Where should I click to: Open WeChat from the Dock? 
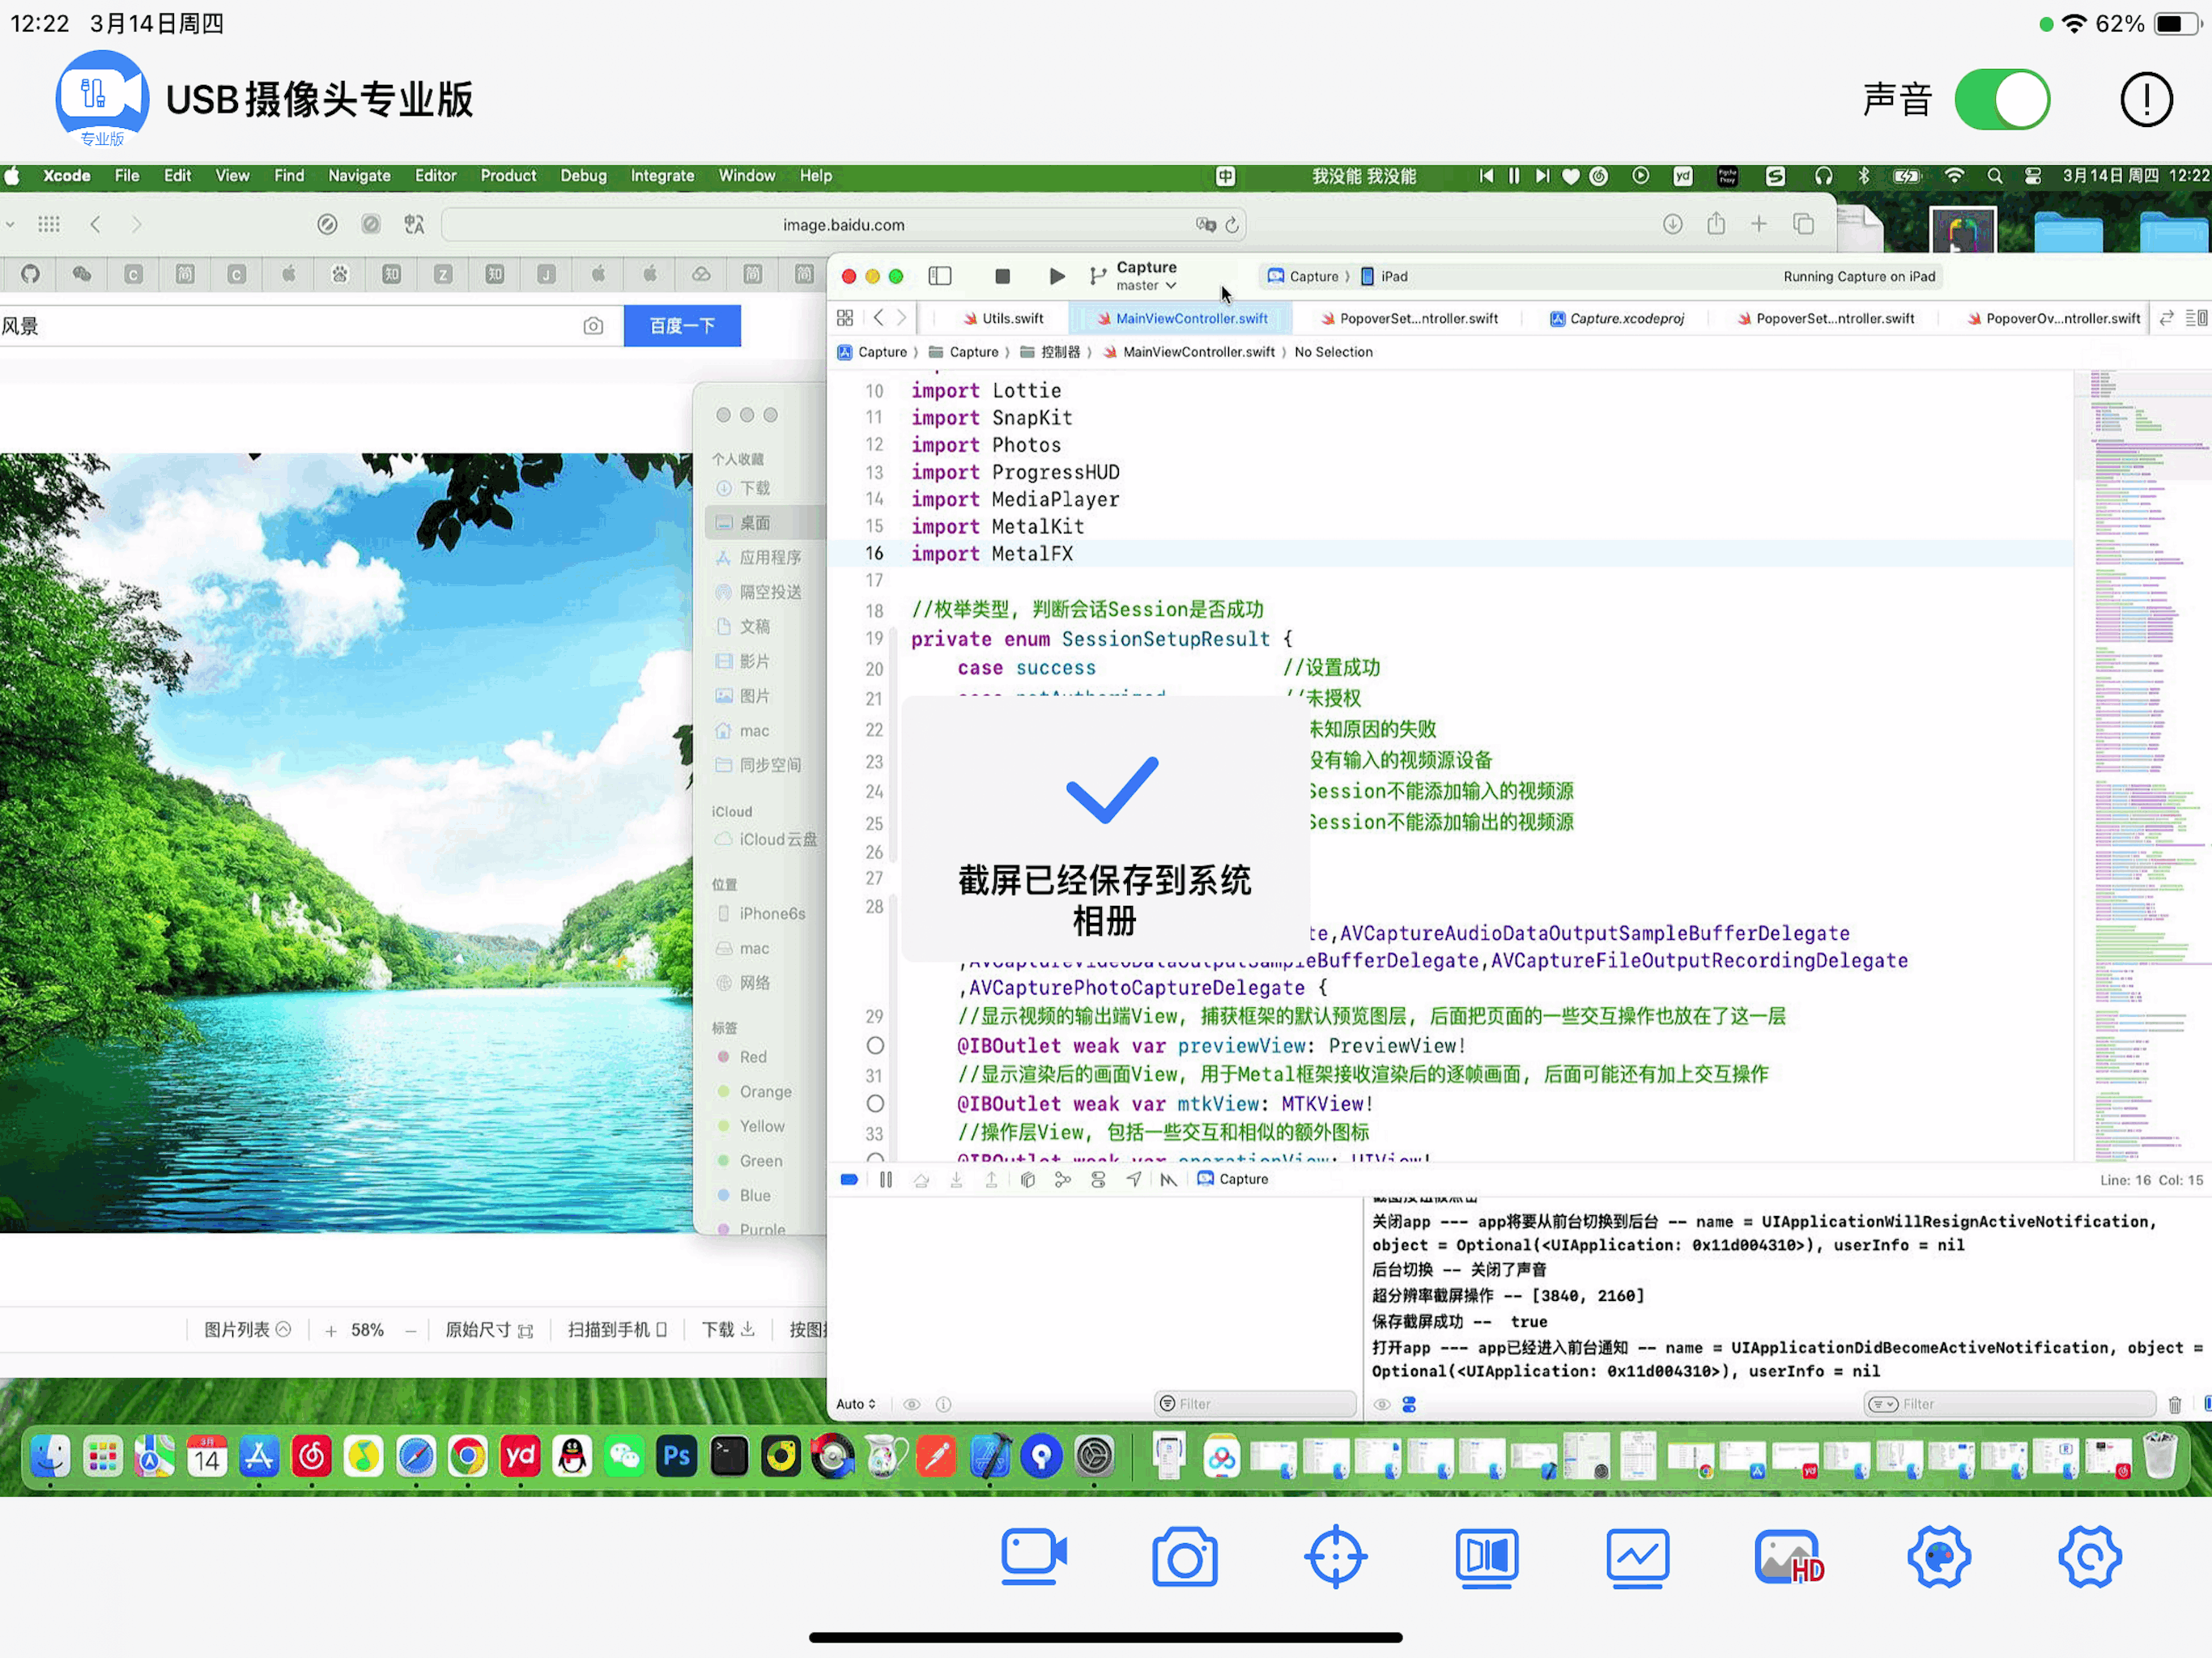(625, 1457)
